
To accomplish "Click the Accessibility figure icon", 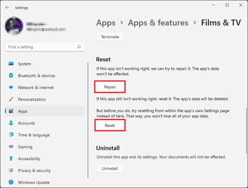I will tap(11, 159).
